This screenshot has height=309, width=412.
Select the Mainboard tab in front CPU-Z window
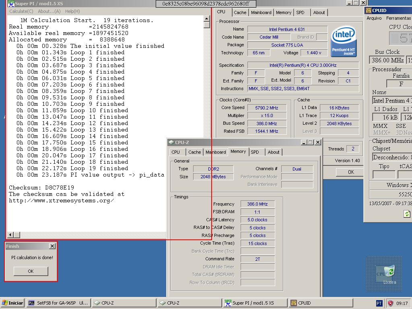216,152
